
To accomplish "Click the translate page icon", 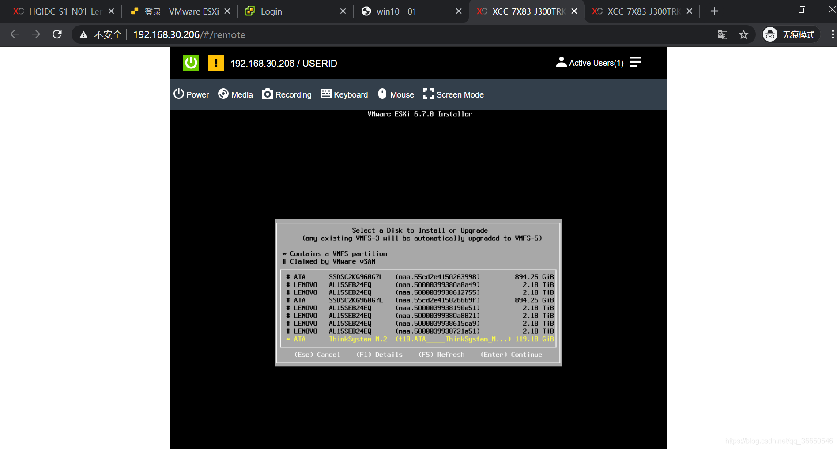I will coord(722,34).
